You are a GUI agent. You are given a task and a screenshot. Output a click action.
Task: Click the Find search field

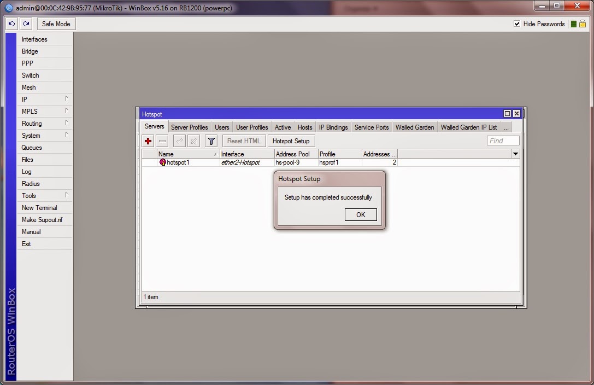click(503, 141)
